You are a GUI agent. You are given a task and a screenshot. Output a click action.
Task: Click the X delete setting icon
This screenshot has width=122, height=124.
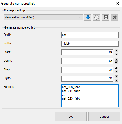coord(115,17)
